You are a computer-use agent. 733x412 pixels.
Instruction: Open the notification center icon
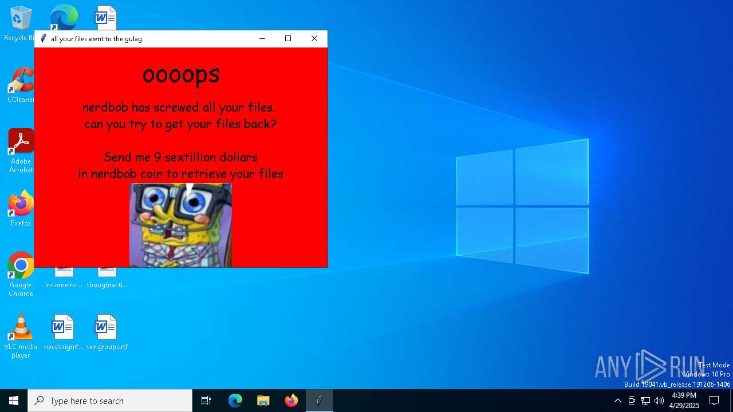click(714, 401)
